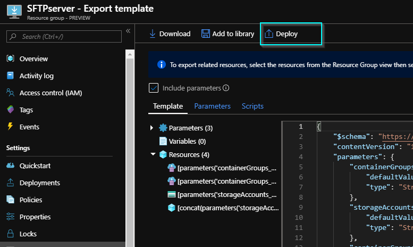Screen dimensions: 413x247
Task: Click the download arrow icon
Action: click(152, 34)
